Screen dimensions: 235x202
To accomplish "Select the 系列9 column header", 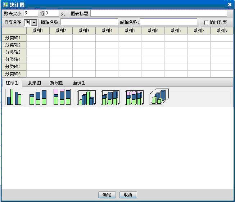I will pyautogui.click(x=222, y=31).
